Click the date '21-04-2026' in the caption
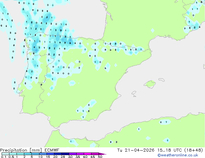This screenshot has height=158, width=205. [x=139, y=150]
